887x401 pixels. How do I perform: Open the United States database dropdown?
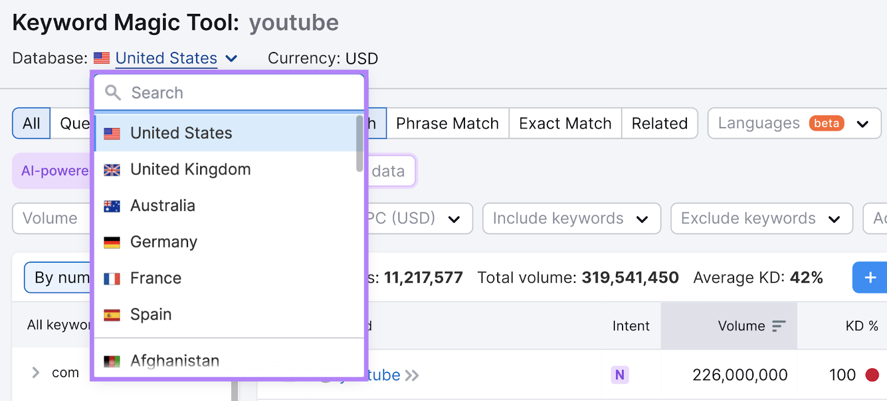(176, 58)
